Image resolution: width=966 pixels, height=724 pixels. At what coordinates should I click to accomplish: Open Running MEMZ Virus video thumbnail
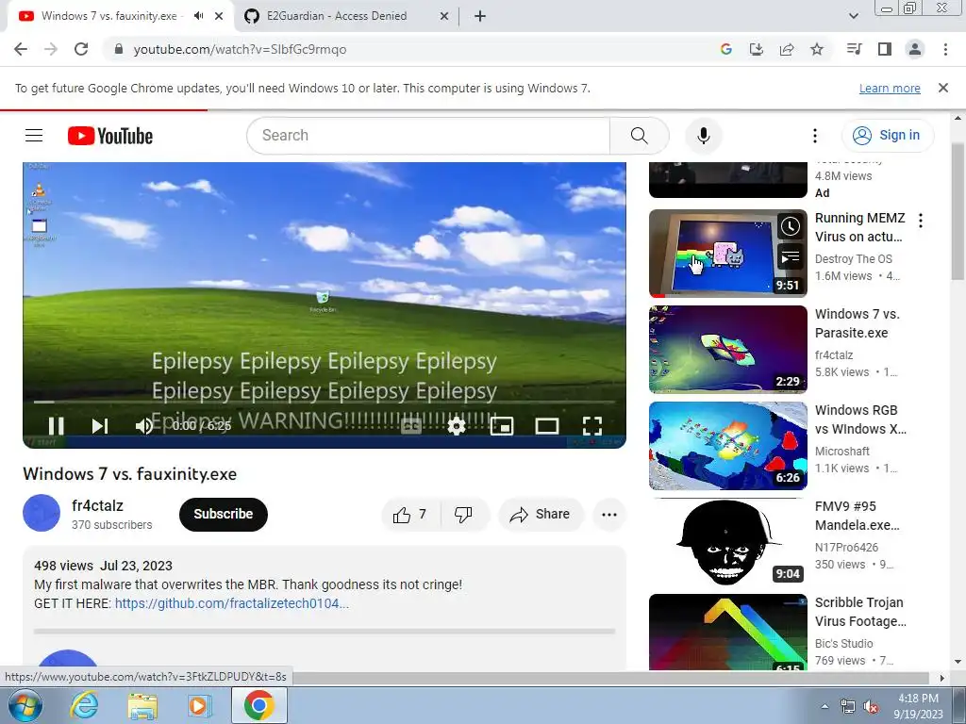point(727,253)
